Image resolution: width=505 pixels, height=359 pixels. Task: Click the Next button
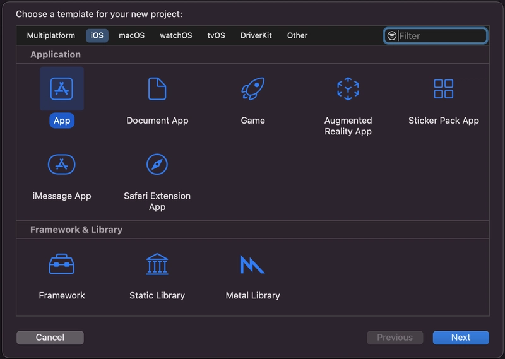(460, 338)
